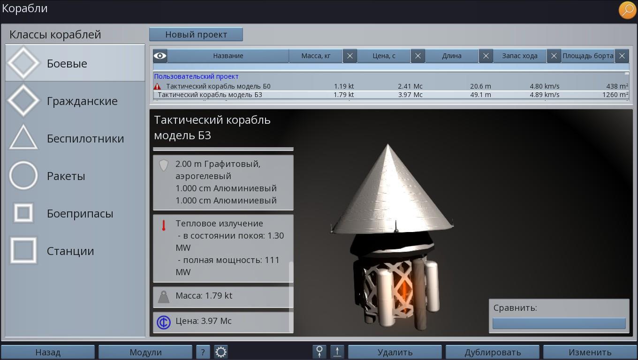638x360 pixels.
Task: Click the 20.6 m length cell
Action: click(x=480, y=86)
